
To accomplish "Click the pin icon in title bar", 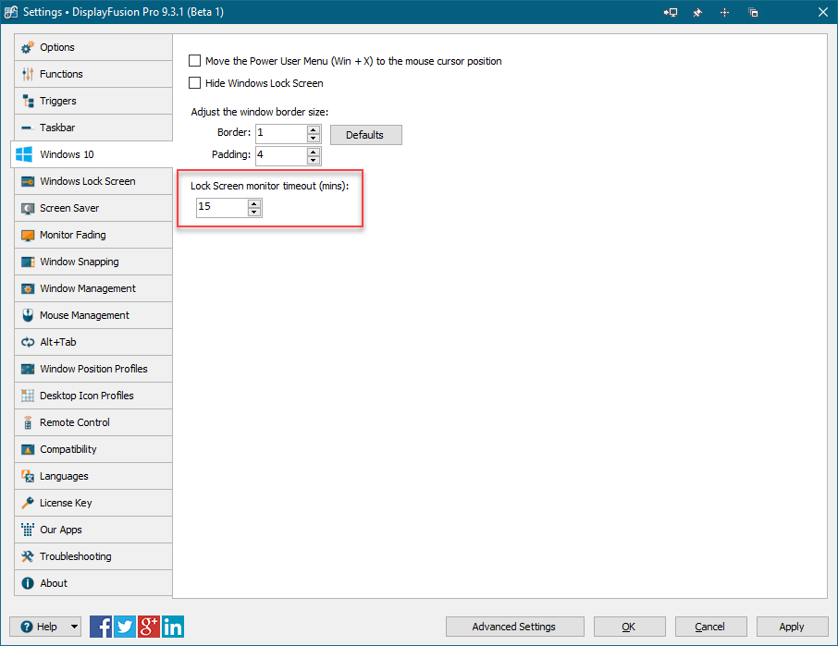I will point(697,12).
